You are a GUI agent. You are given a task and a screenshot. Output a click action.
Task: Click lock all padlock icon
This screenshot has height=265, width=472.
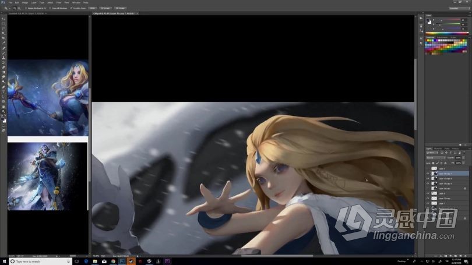[x=445, y=162]
